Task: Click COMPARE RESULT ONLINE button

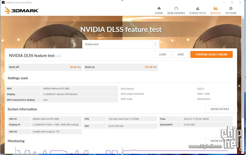Action: click(211, 54)
